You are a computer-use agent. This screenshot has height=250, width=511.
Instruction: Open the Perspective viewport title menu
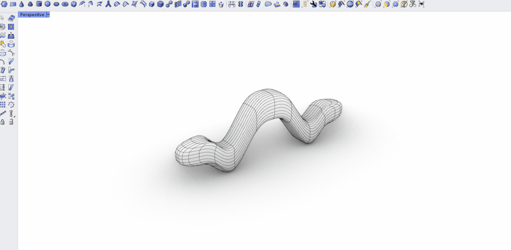click(x=32, y=15)
